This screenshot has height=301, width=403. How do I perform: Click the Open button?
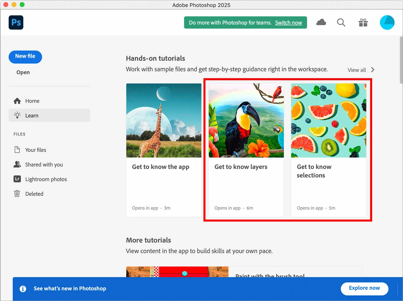pos(23,72)
